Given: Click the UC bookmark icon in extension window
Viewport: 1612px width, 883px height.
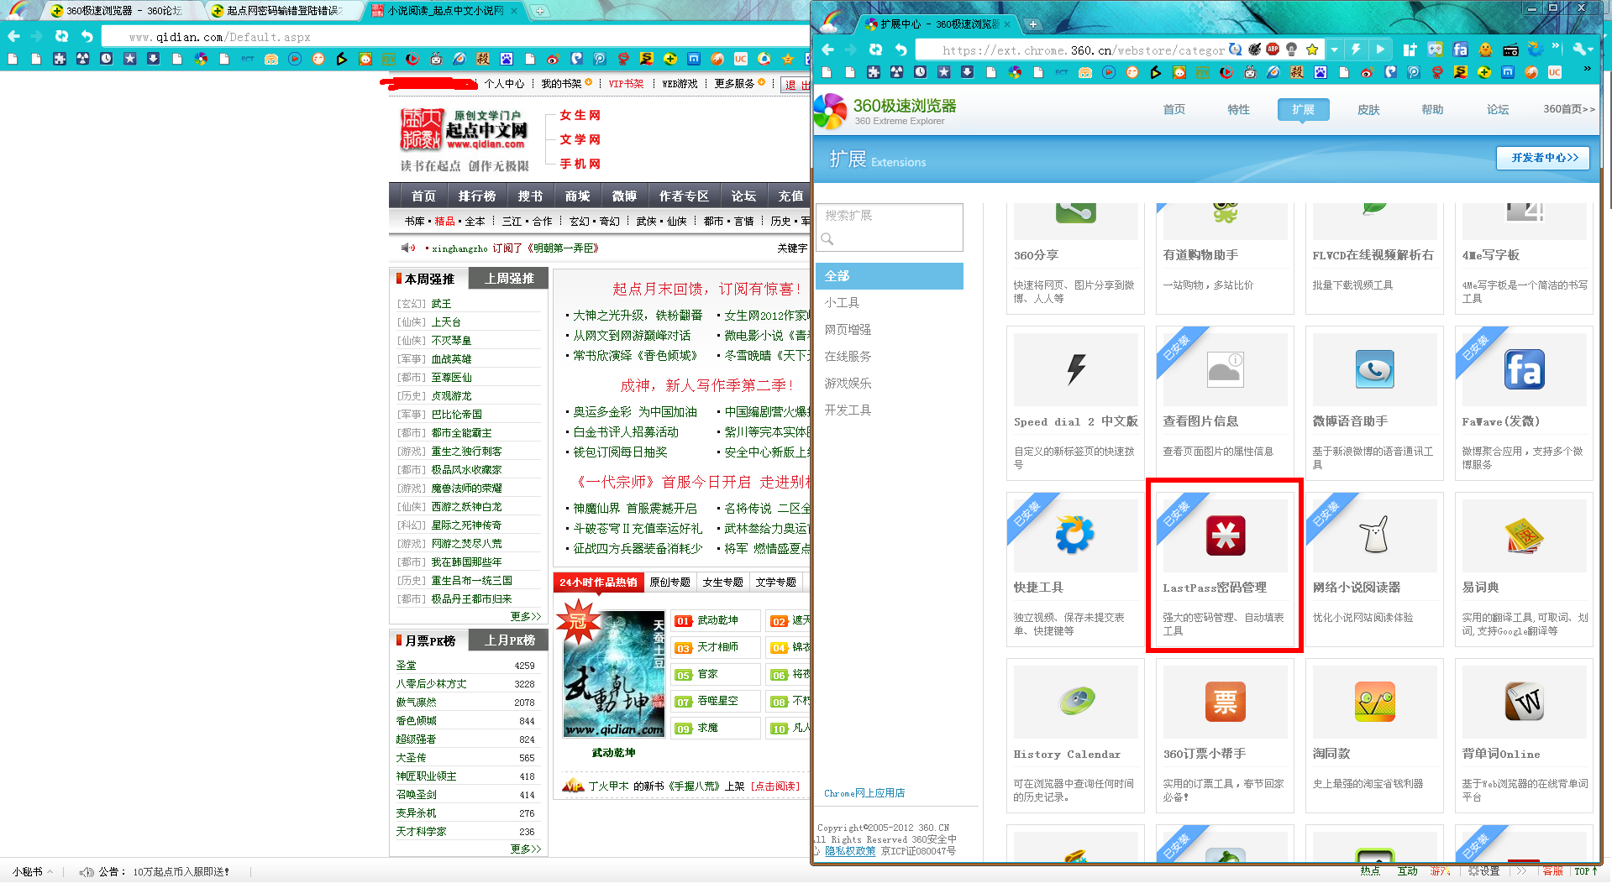Looking at the screenshot, I should [1555, 72].
